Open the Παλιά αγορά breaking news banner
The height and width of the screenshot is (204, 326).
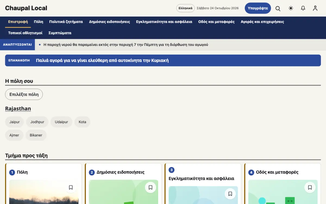[163, 60]
